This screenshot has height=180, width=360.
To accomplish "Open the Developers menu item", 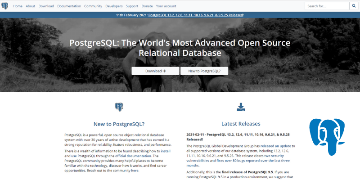I will 114,6.
